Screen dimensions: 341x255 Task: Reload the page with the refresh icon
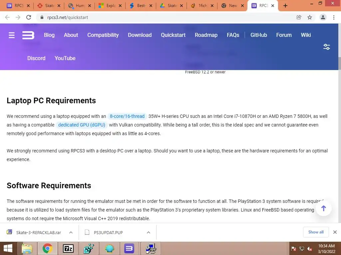pos(29,17)
